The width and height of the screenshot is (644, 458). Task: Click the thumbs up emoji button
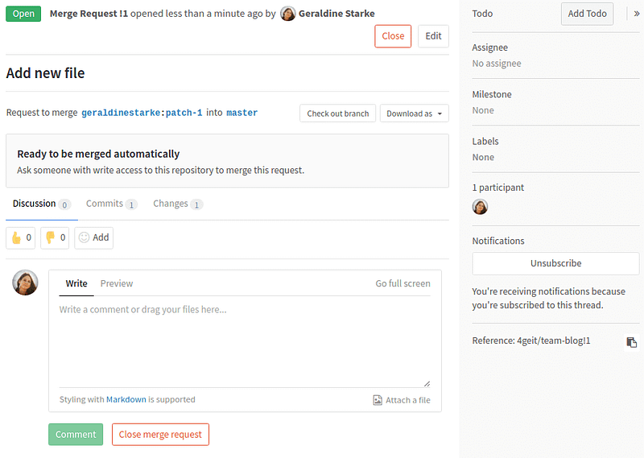click(x=21, y=237)
